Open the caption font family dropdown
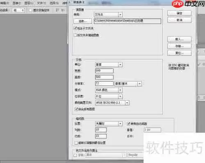Viewport: 205px width, 163px height. [105, 155]
